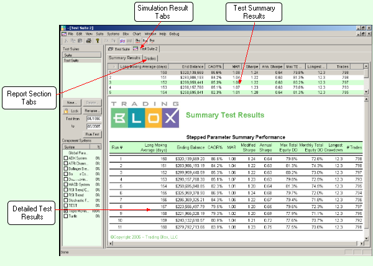Click the report horizontal scrollbar right arrow
Screen dimensions: 373x266
click(x=362, y=244)
